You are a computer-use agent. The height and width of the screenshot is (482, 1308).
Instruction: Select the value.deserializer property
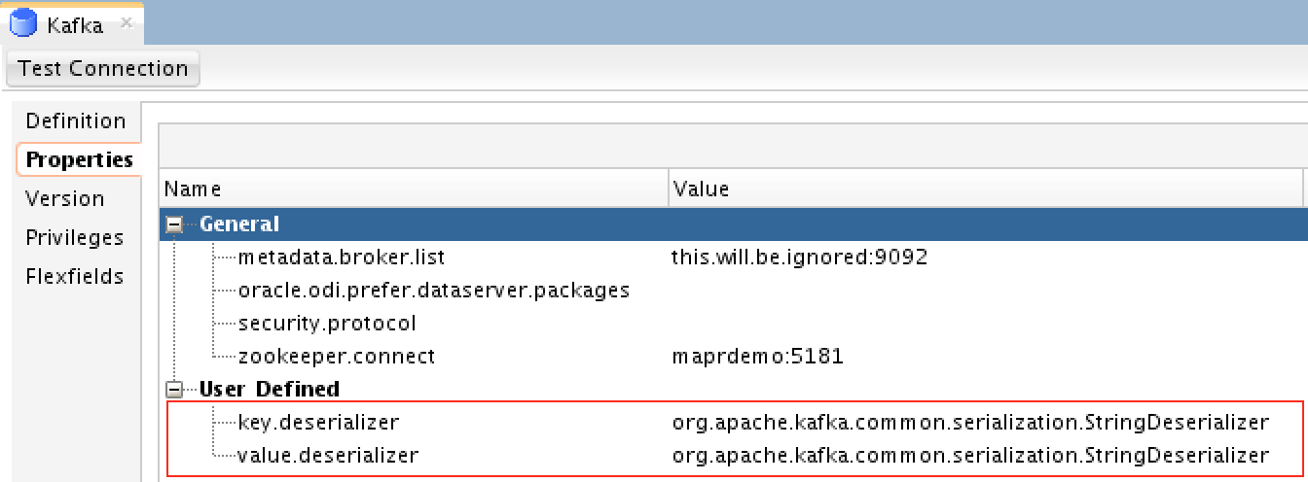click(328, 456)
